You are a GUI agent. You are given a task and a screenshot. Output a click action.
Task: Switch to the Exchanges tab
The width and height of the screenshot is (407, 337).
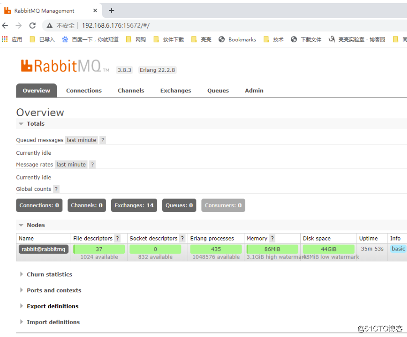pos(175,91)
